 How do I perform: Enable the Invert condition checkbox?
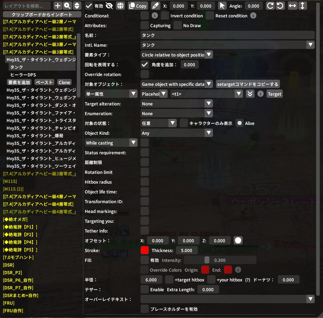click(x=165, y=16)
